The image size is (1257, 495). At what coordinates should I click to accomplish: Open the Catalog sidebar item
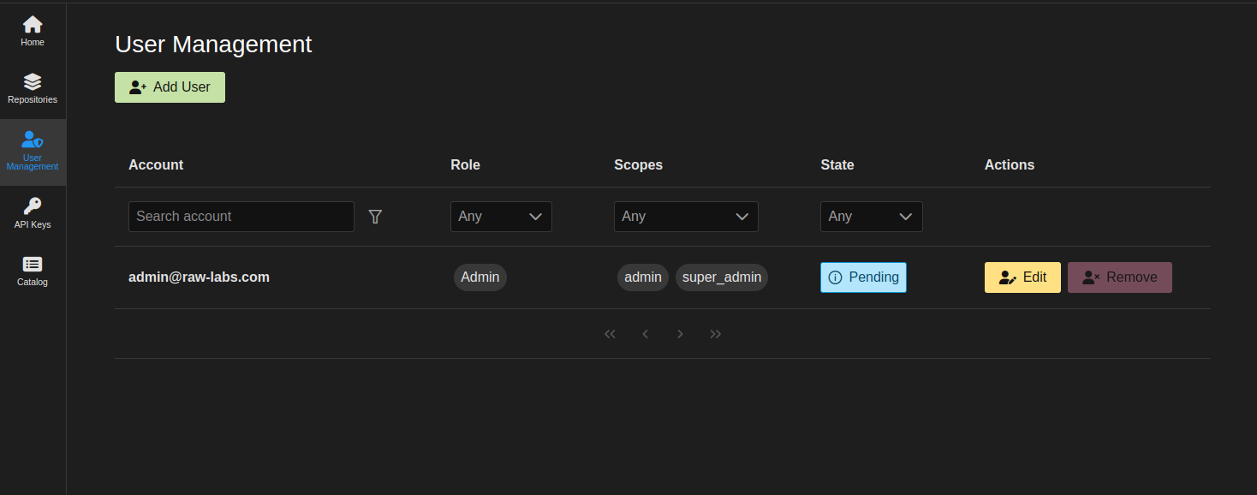(x=33, y=271)
